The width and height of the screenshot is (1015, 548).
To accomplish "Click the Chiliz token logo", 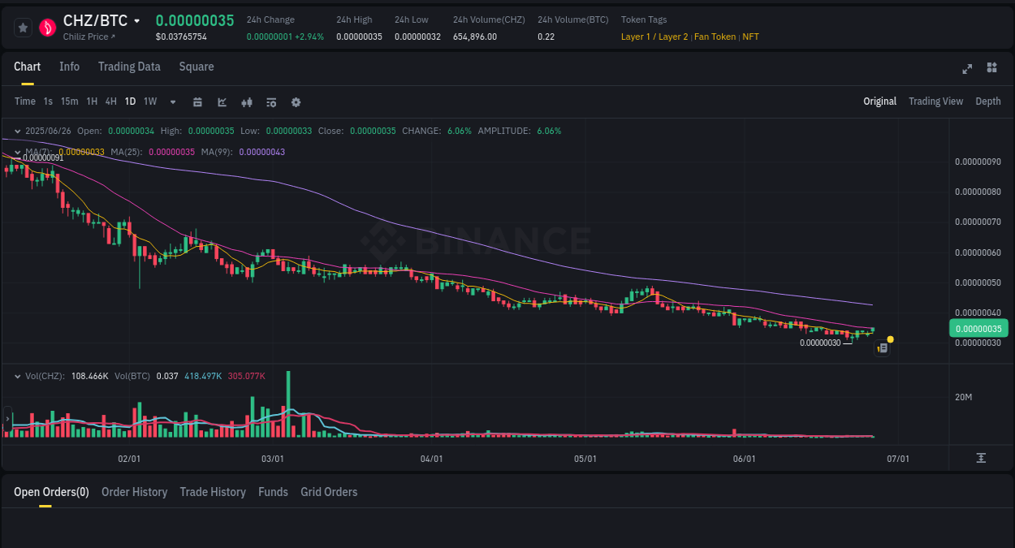I will coord(48,27).
